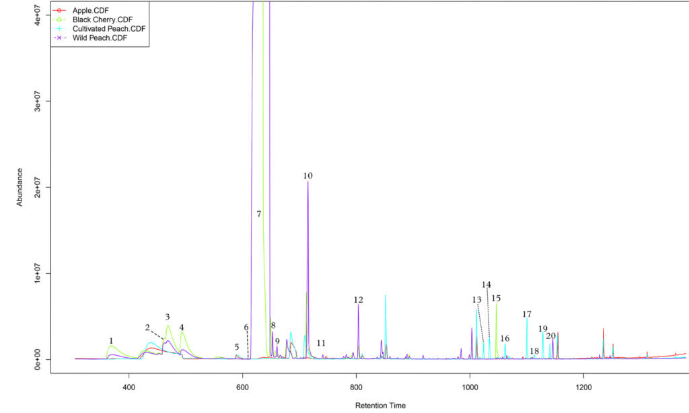
Task: Click the 1200 tick label on x-axis
Action: pyautogui.click(x=583, y=388)
